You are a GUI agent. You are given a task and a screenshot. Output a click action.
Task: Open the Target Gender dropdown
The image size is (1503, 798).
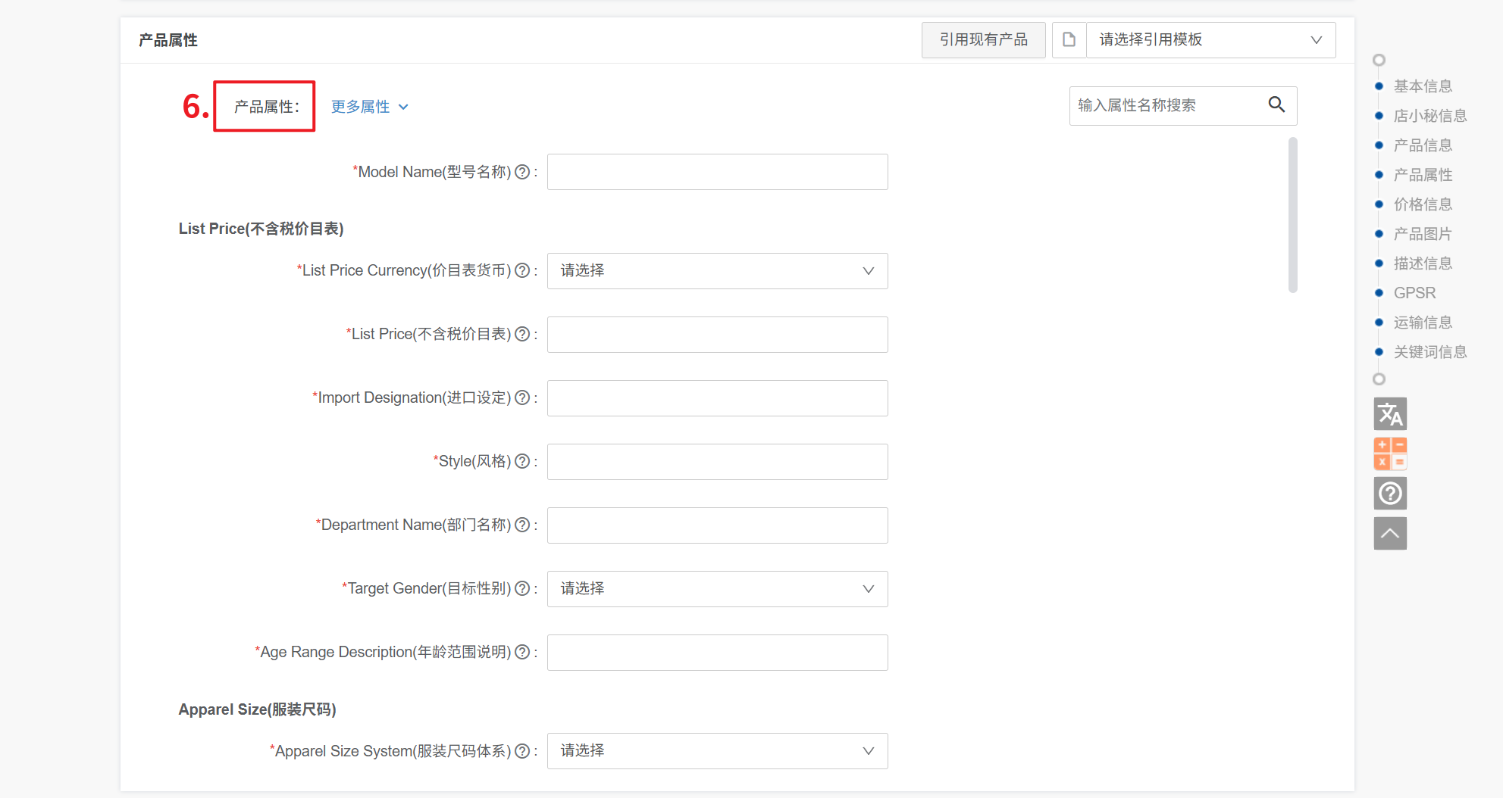point(717,589)
